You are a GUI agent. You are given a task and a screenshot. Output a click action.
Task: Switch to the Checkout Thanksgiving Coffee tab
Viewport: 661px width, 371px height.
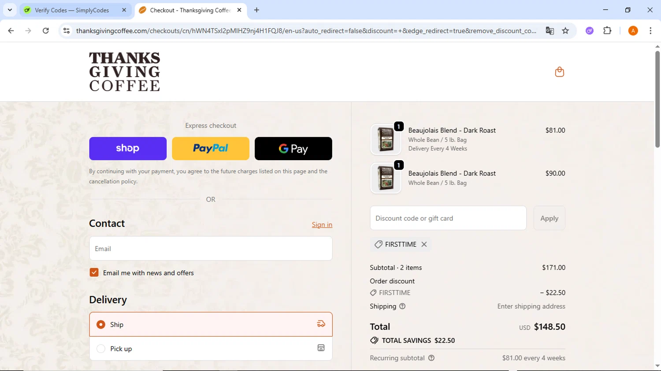click(x=190, y=10)
